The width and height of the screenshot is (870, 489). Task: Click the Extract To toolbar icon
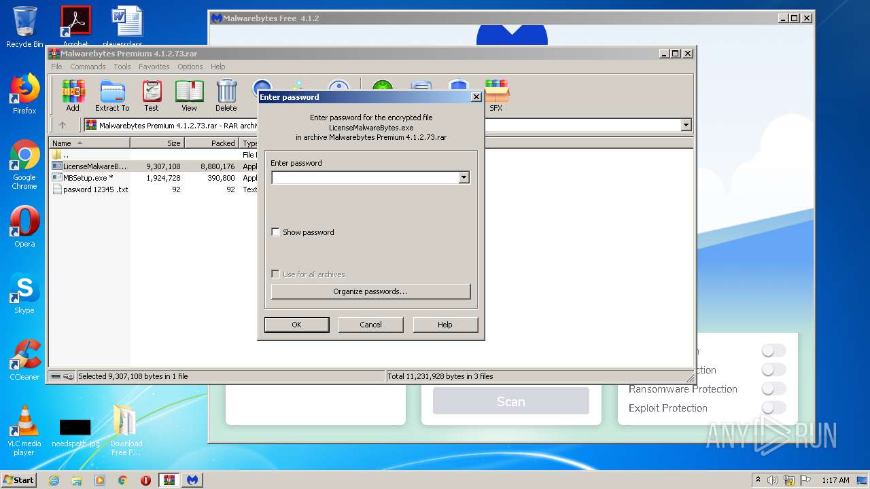112,95
